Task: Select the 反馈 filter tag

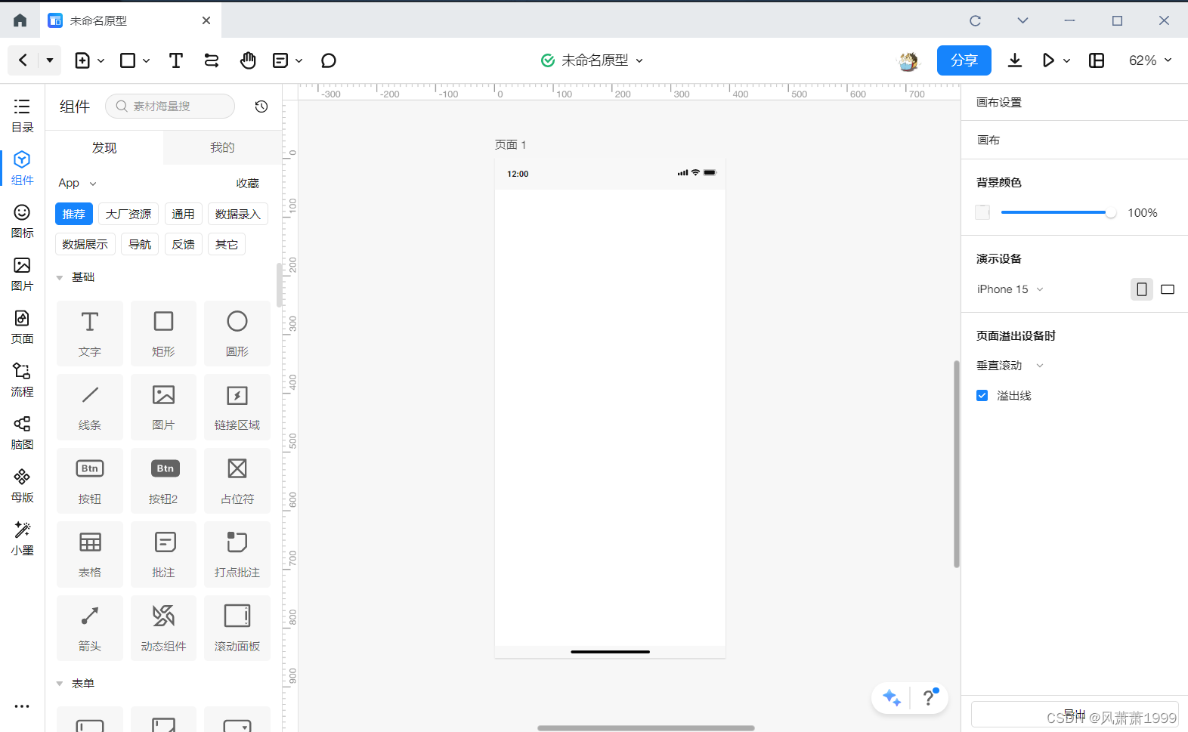Action: (x=184, y=245)
